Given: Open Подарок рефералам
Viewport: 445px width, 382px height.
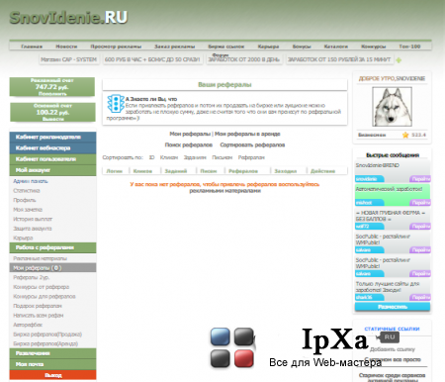Looking at the screenshot, I should click(x=38, y=306).
